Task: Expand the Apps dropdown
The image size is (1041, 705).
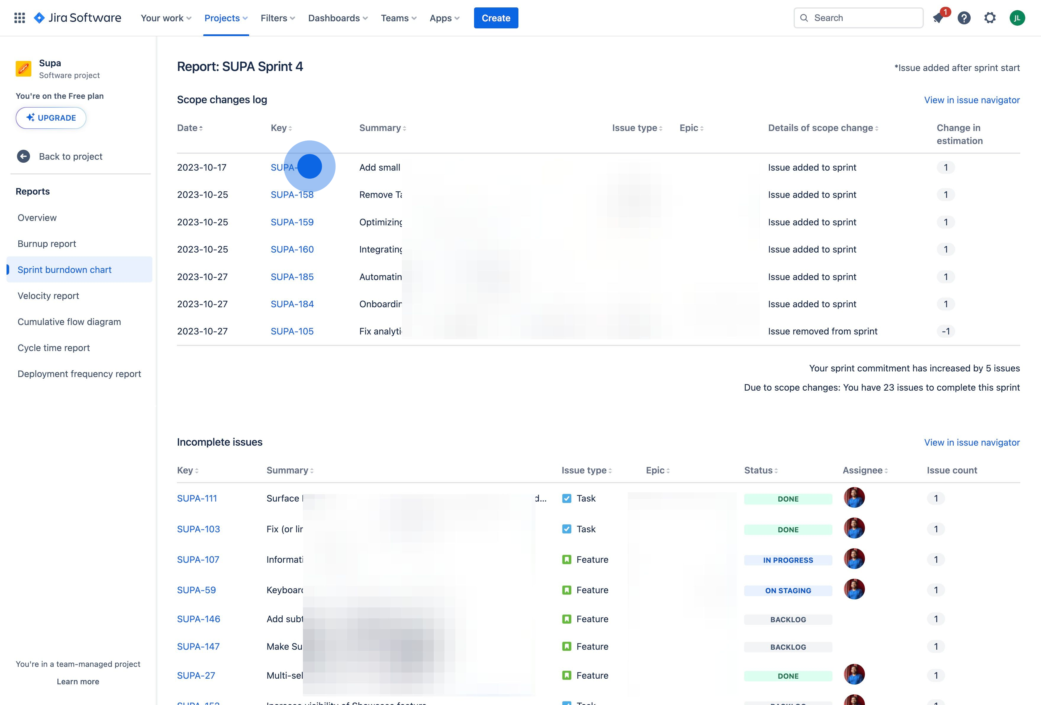Action: (x=444, y=18)
